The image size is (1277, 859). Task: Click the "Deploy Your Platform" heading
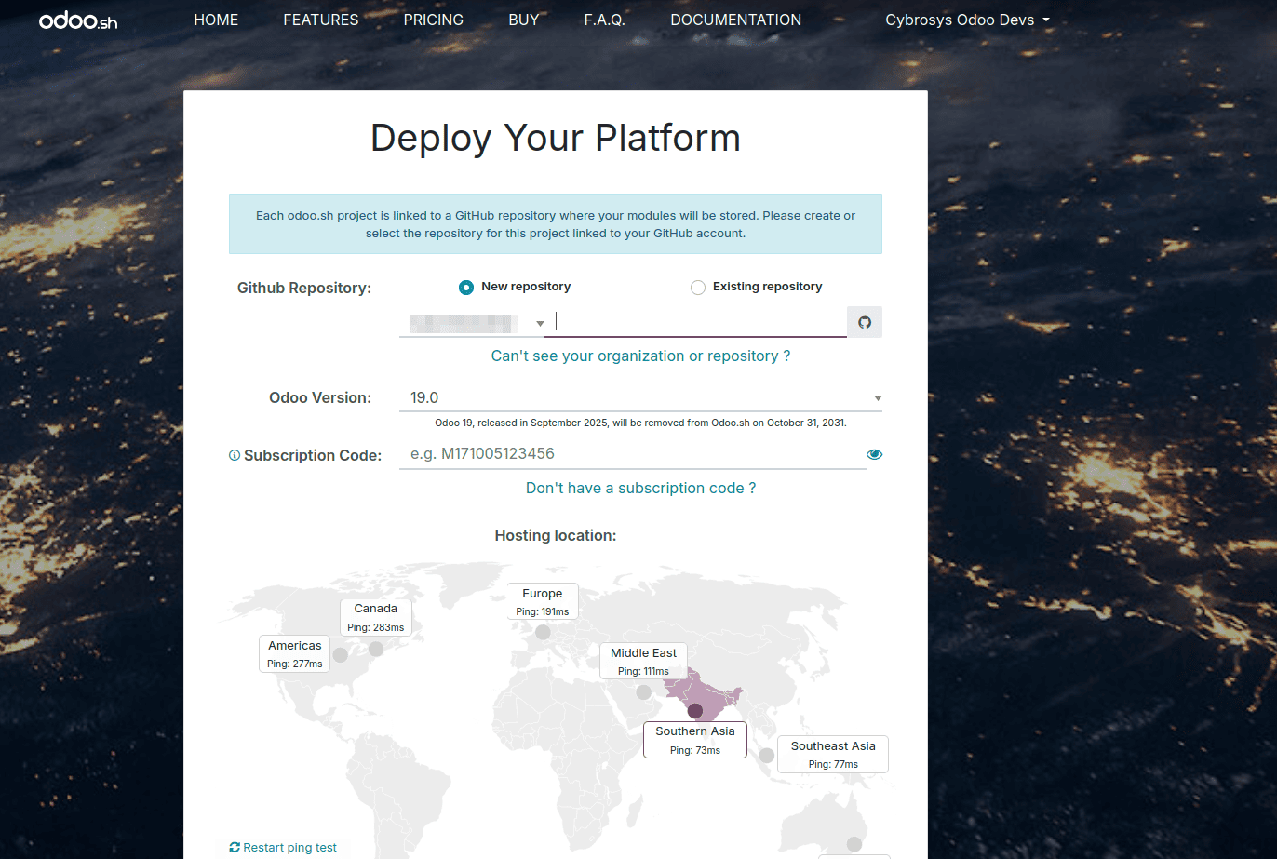pos(556,138)
